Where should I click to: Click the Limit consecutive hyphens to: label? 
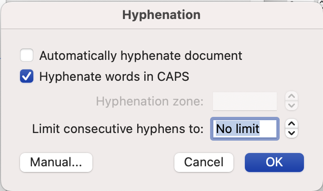(118, 128)
